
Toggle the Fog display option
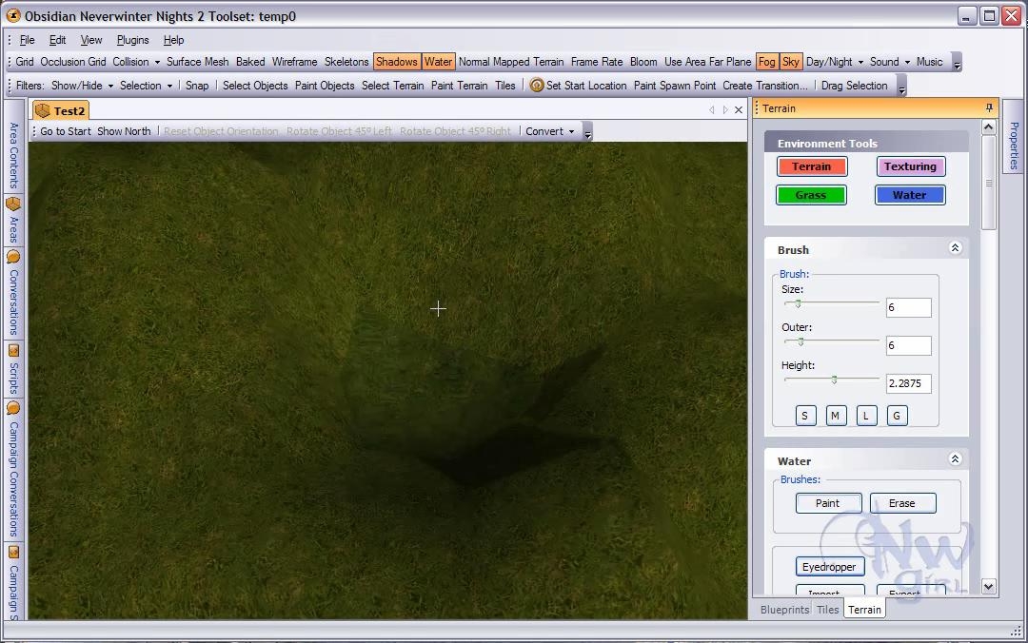[x=766, y=62]
